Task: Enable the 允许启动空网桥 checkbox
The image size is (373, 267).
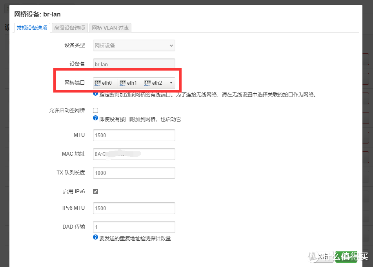Action: [95, 110]
